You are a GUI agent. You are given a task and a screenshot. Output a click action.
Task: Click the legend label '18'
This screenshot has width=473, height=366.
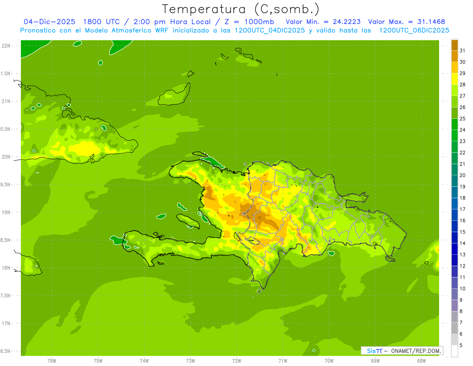pos(462,198)
